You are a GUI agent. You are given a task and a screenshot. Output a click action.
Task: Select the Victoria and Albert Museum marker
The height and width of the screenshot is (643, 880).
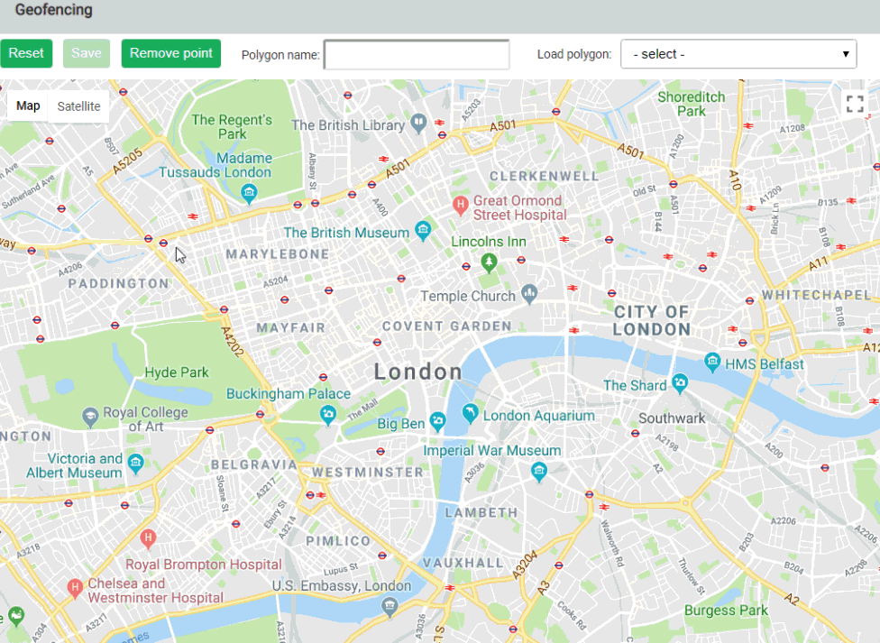(x=134, y=464)
